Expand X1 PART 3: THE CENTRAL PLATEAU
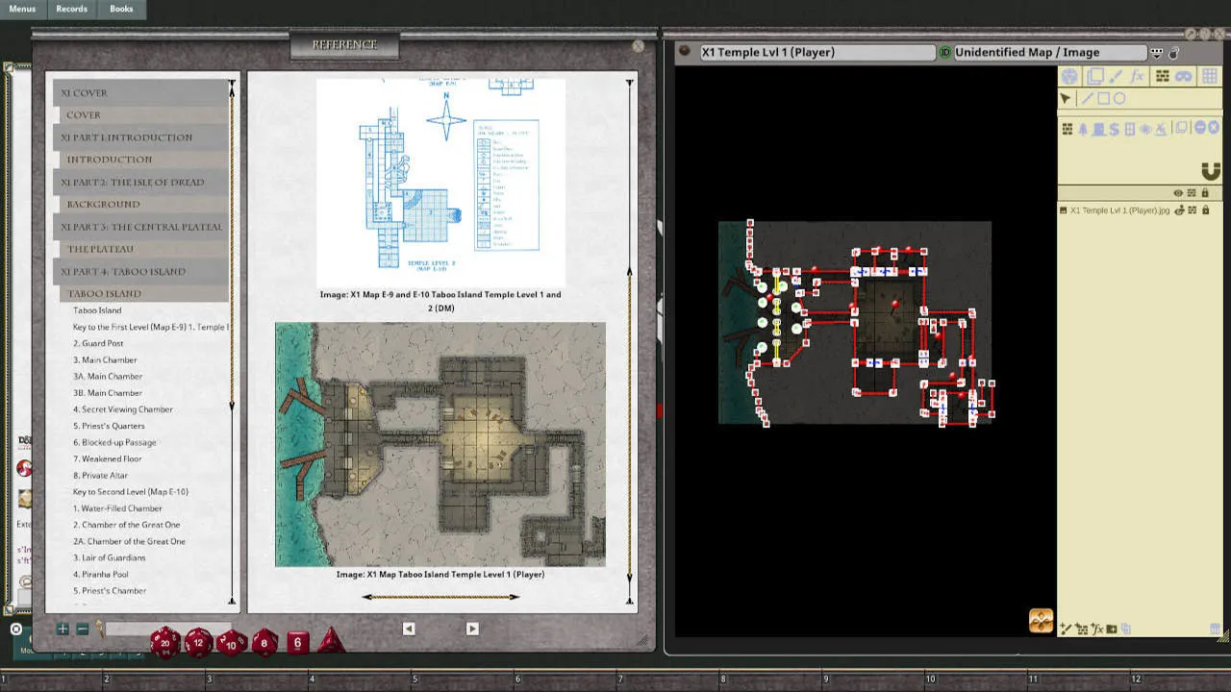 point(140,227)
